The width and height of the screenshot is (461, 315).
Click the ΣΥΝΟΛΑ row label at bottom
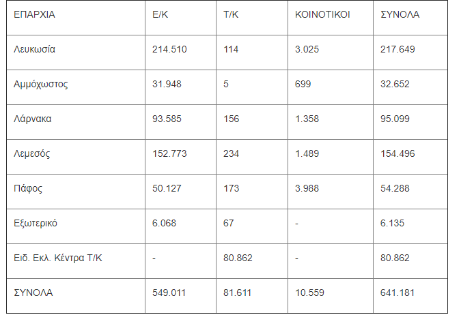(x=33, y=292)
